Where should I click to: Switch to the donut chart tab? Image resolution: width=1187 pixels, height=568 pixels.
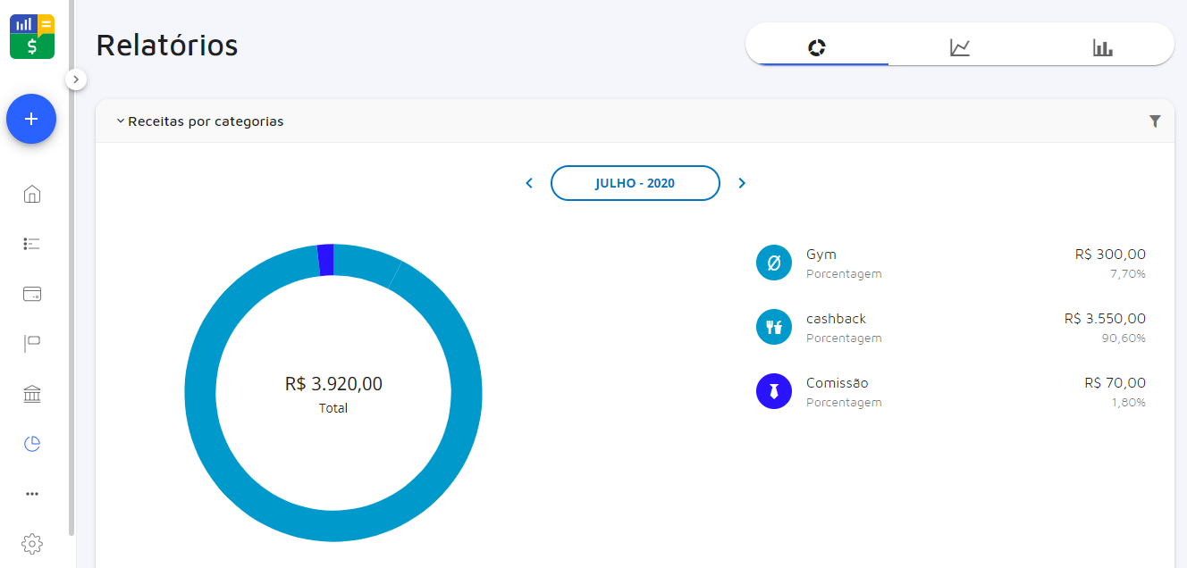click(x=816, y=47)
